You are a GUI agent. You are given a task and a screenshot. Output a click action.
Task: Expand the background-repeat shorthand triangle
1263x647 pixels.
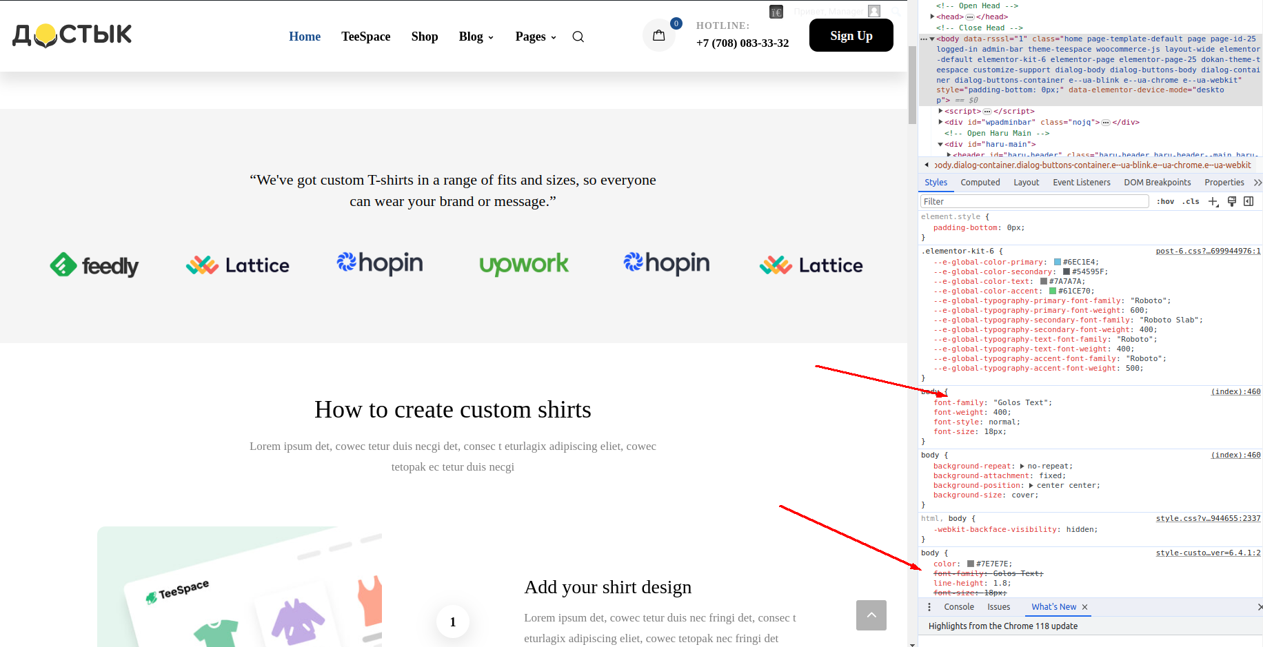[1022, 466]
